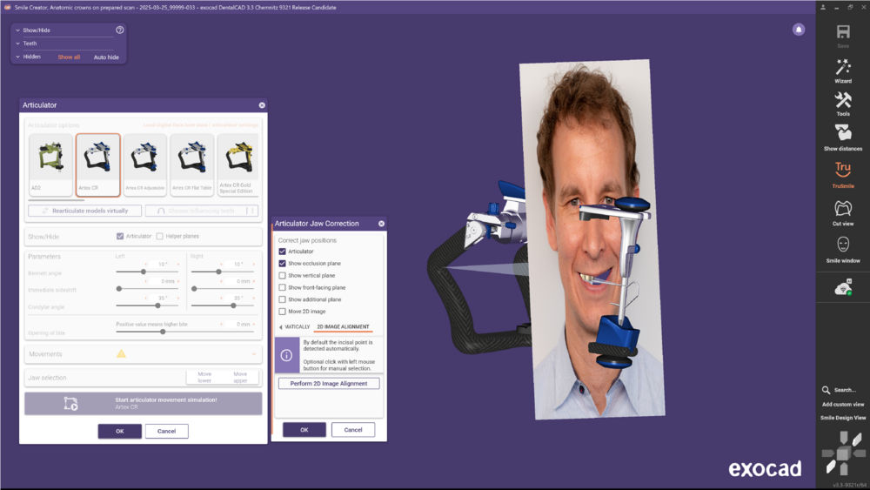Click Auto hide in Hidden row
The width and height of the screenshot is (870, 490).
pos(106,57)
